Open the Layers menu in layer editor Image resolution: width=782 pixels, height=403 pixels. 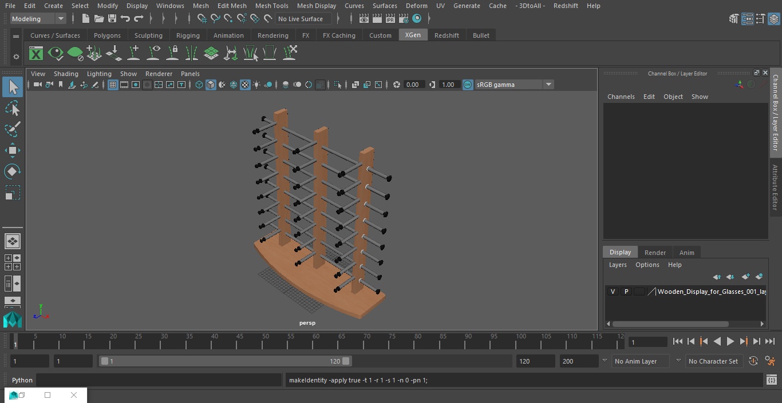coord(617,265)
